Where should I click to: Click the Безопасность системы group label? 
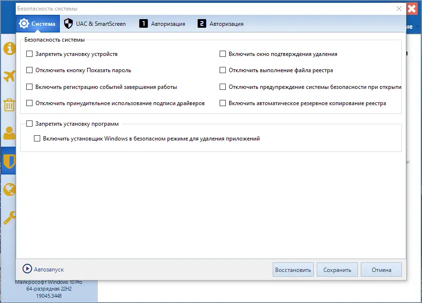[x=55, y=40]
